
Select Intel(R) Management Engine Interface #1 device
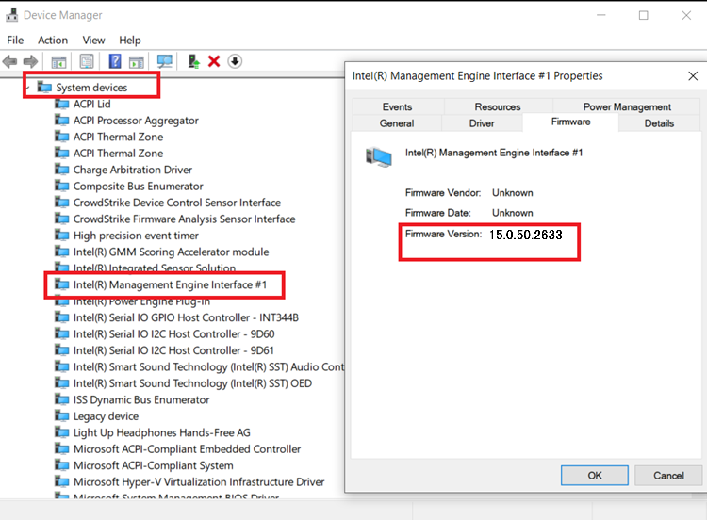pyautogui.click(x=170, y=284)
